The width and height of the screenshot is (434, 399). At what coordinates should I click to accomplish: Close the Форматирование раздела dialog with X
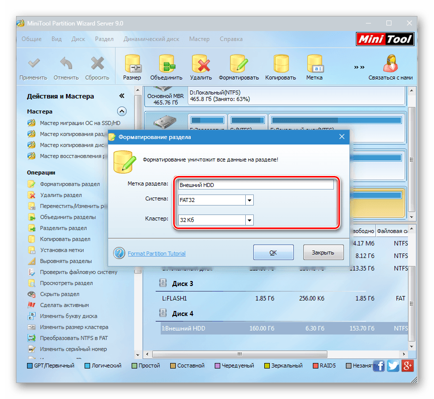pyautogui.click(x=342, y=136)
